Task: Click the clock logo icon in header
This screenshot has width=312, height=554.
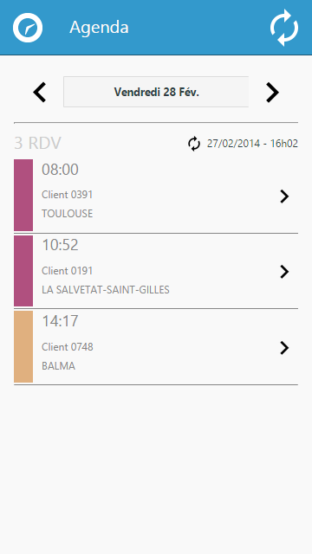Action: (28, 28)
